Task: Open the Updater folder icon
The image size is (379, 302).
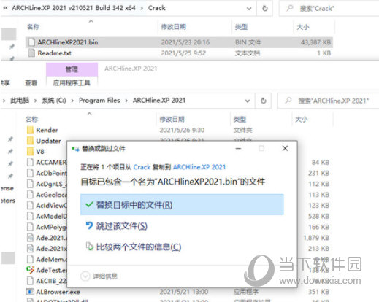Action: coord(30,141)
